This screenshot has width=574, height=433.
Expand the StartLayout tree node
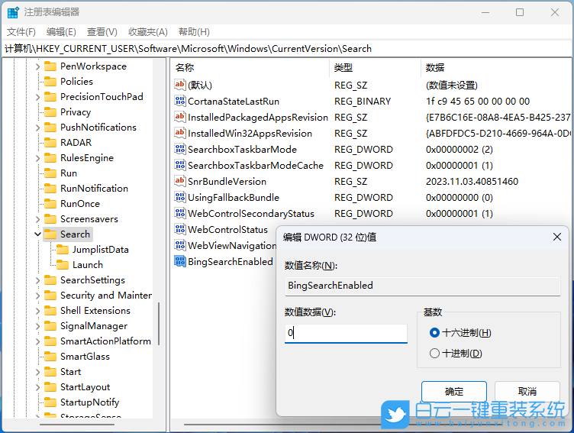(37, 387)
